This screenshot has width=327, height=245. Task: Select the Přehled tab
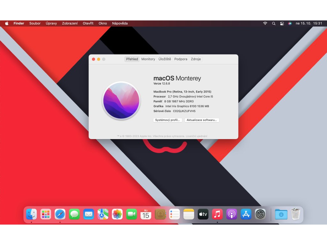click(132, 59)
